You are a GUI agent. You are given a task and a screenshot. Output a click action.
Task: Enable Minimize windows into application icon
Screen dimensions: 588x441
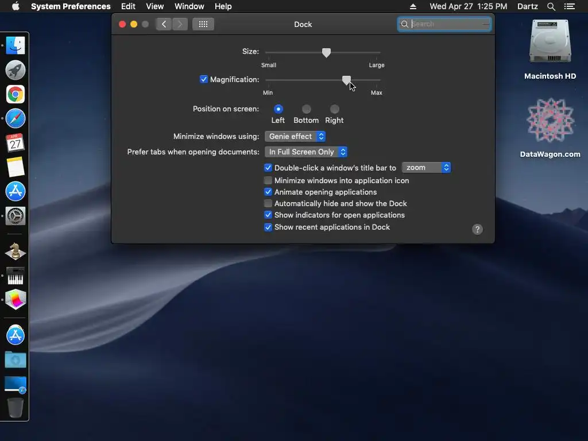click(268, 180)
